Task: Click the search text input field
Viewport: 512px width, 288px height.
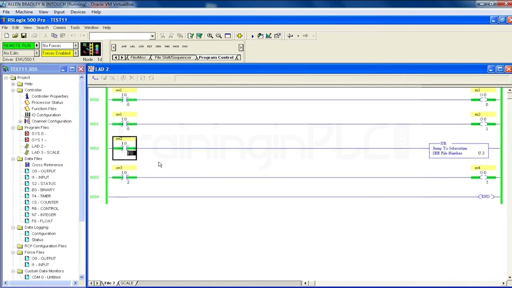Action: (119, 36)
